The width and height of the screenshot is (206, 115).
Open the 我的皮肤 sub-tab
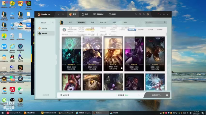(141, 30)
